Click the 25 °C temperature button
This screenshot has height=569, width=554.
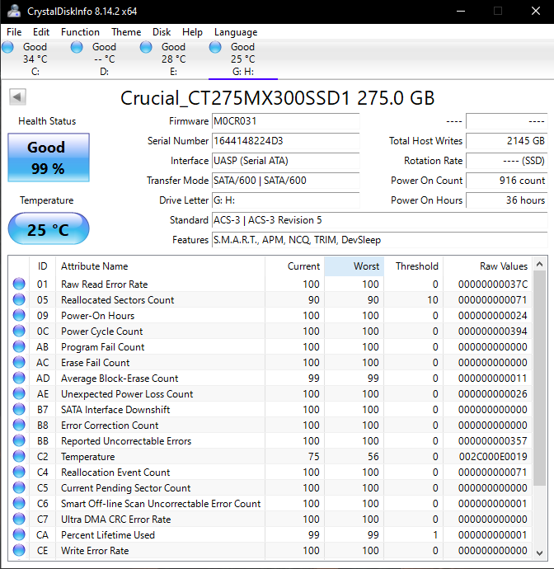(x=49, y=228)
